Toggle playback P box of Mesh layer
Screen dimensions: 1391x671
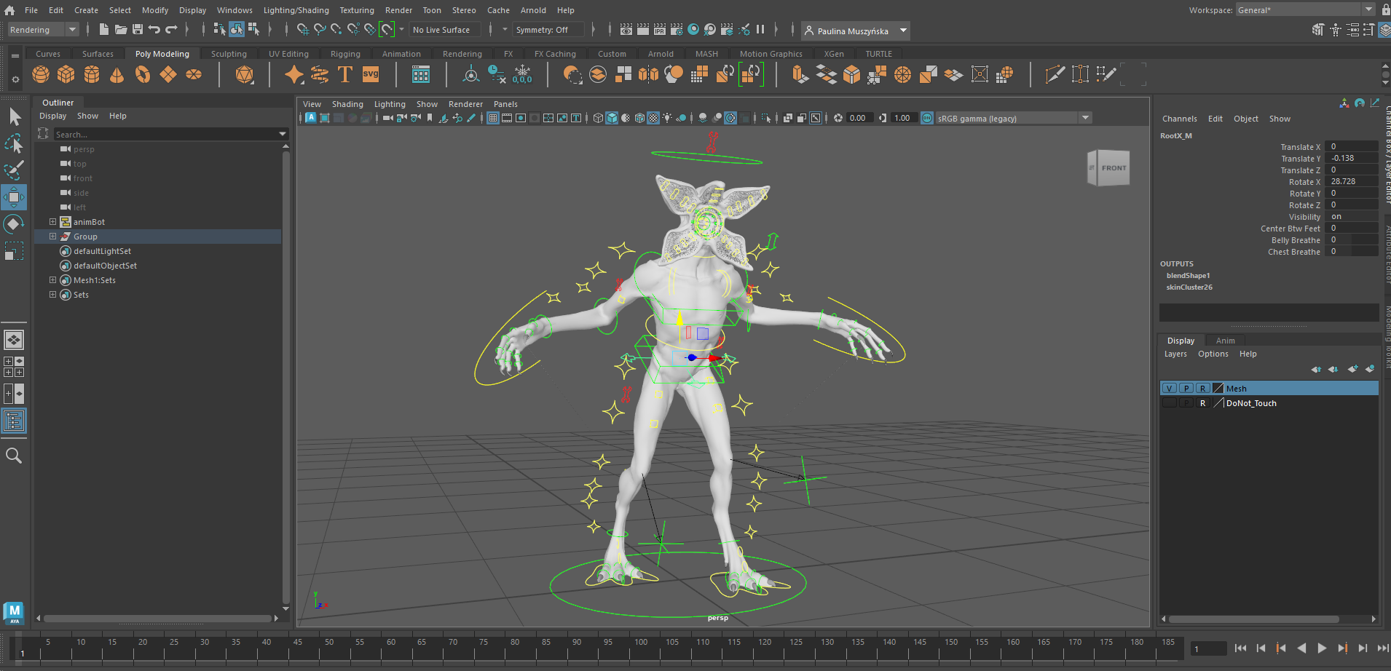coord(1186,389)
